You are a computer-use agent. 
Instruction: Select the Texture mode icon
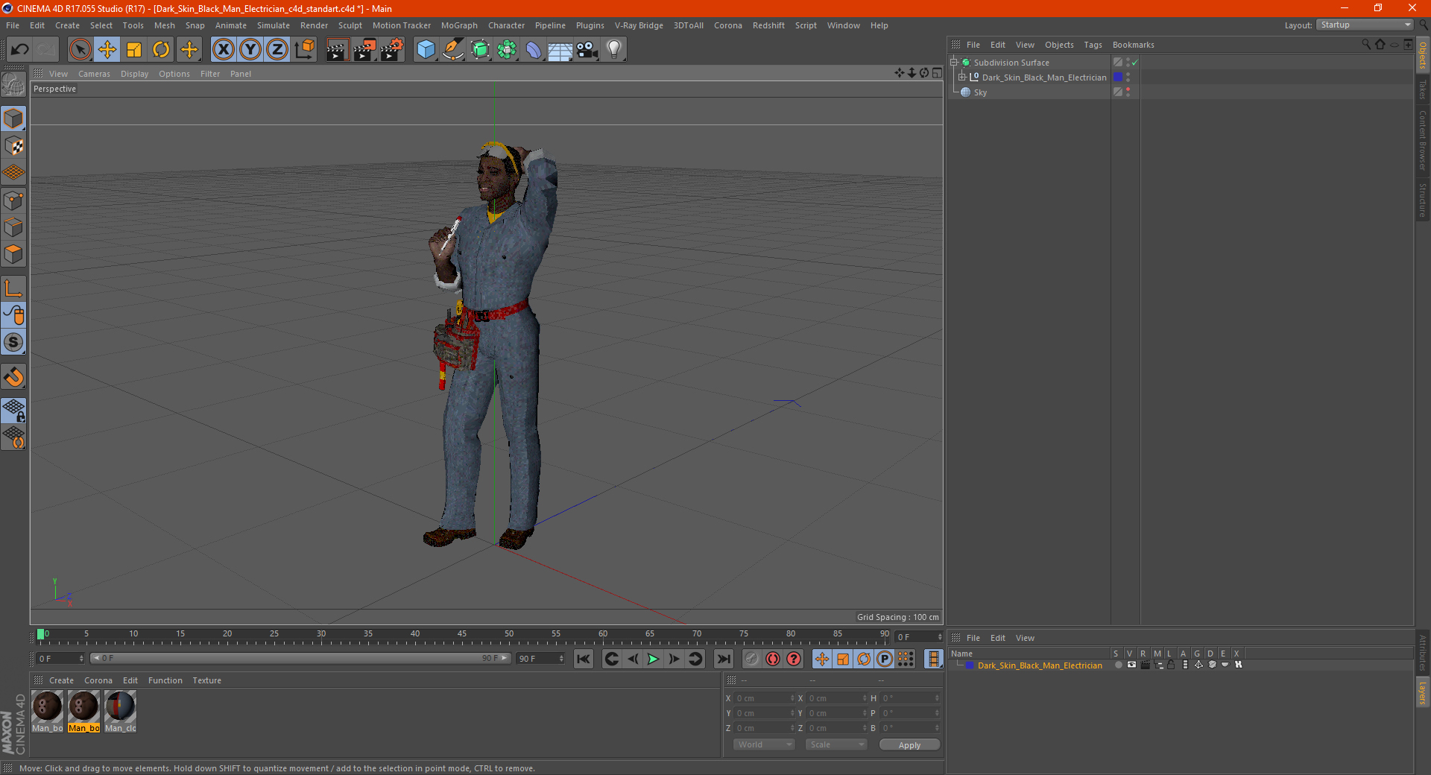coord(13,146)
